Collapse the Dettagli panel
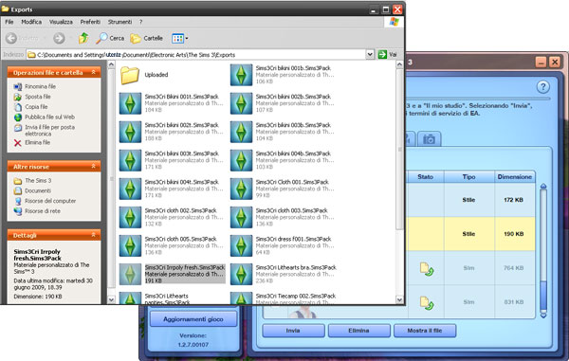Image resolution: width=569 pixels, height=361 pixels. click(x=93, y=235)
